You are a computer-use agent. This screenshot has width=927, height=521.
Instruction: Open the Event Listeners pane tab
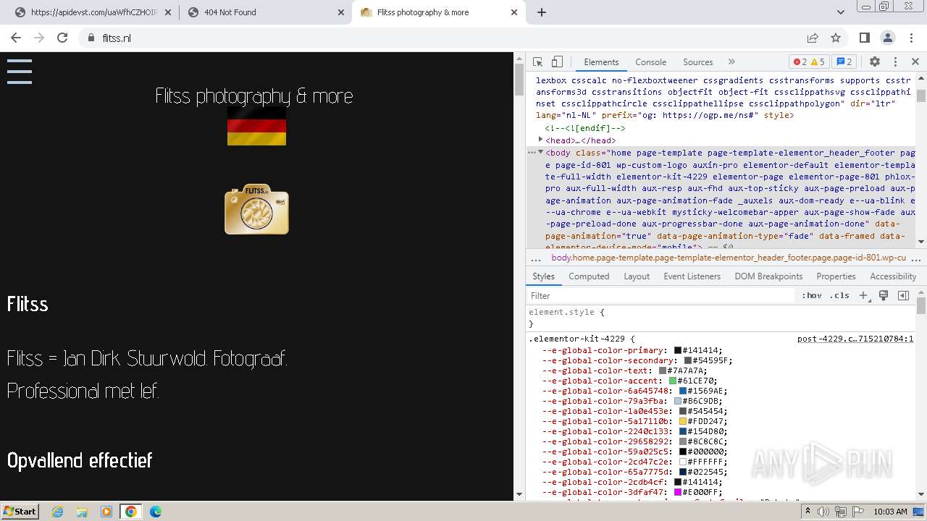(692, 276)
